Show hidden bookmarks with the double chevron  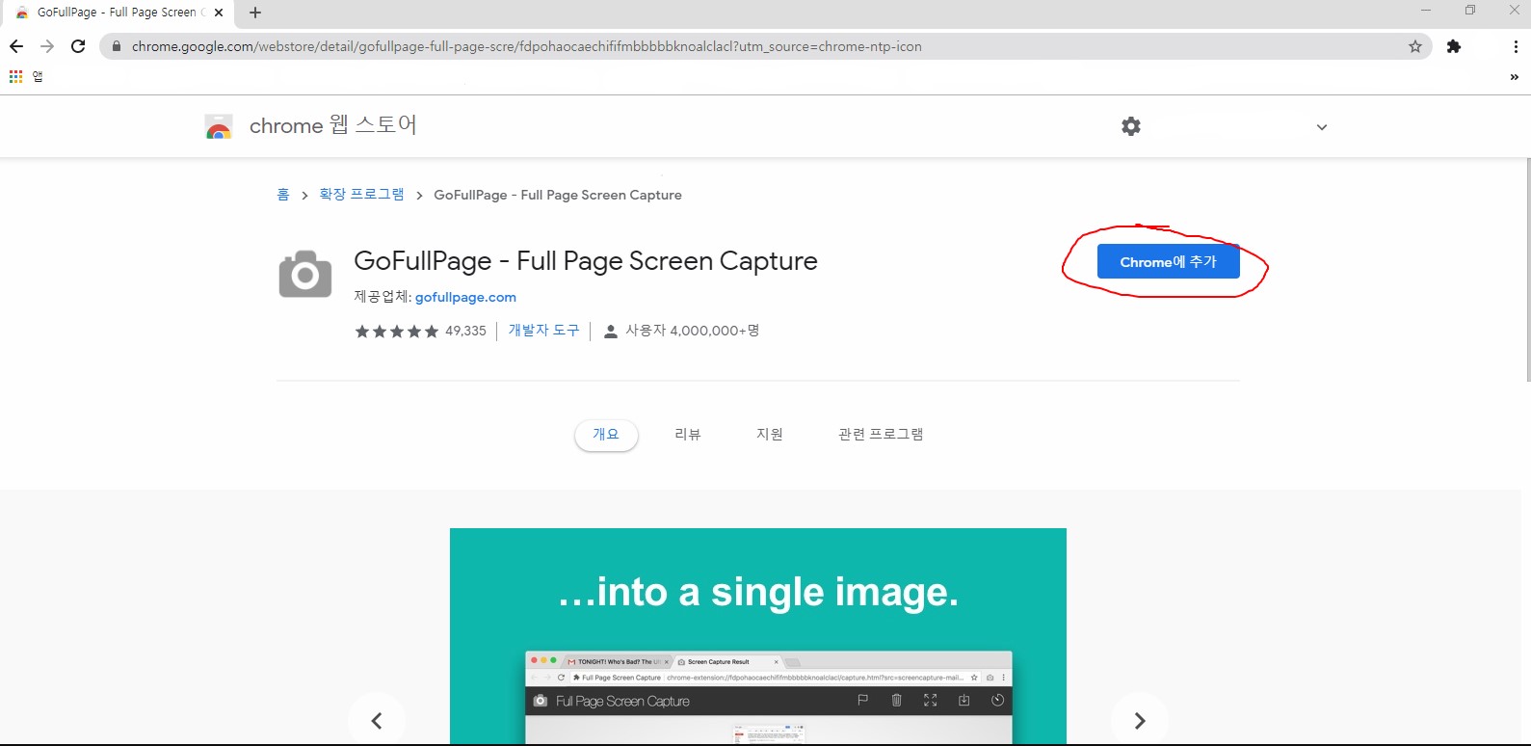click(1515, 77)
